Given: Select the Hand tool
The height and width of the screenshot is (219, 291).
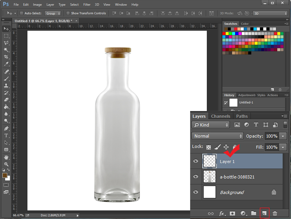Looking at the screenshot, I should click(x=6, y=157).
